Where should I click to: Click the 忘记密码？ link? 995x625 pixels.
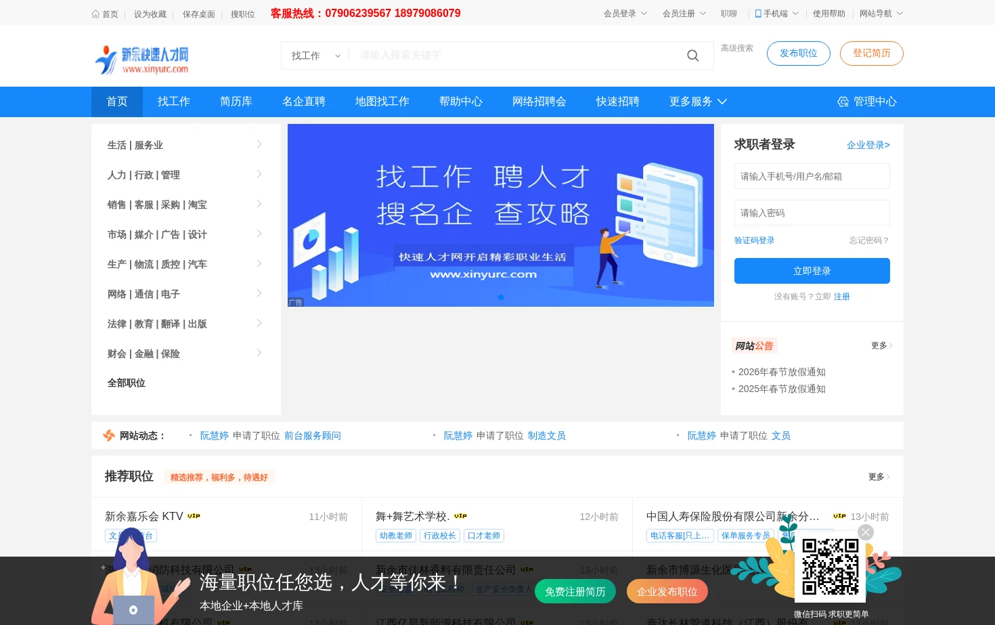point(870,240)
